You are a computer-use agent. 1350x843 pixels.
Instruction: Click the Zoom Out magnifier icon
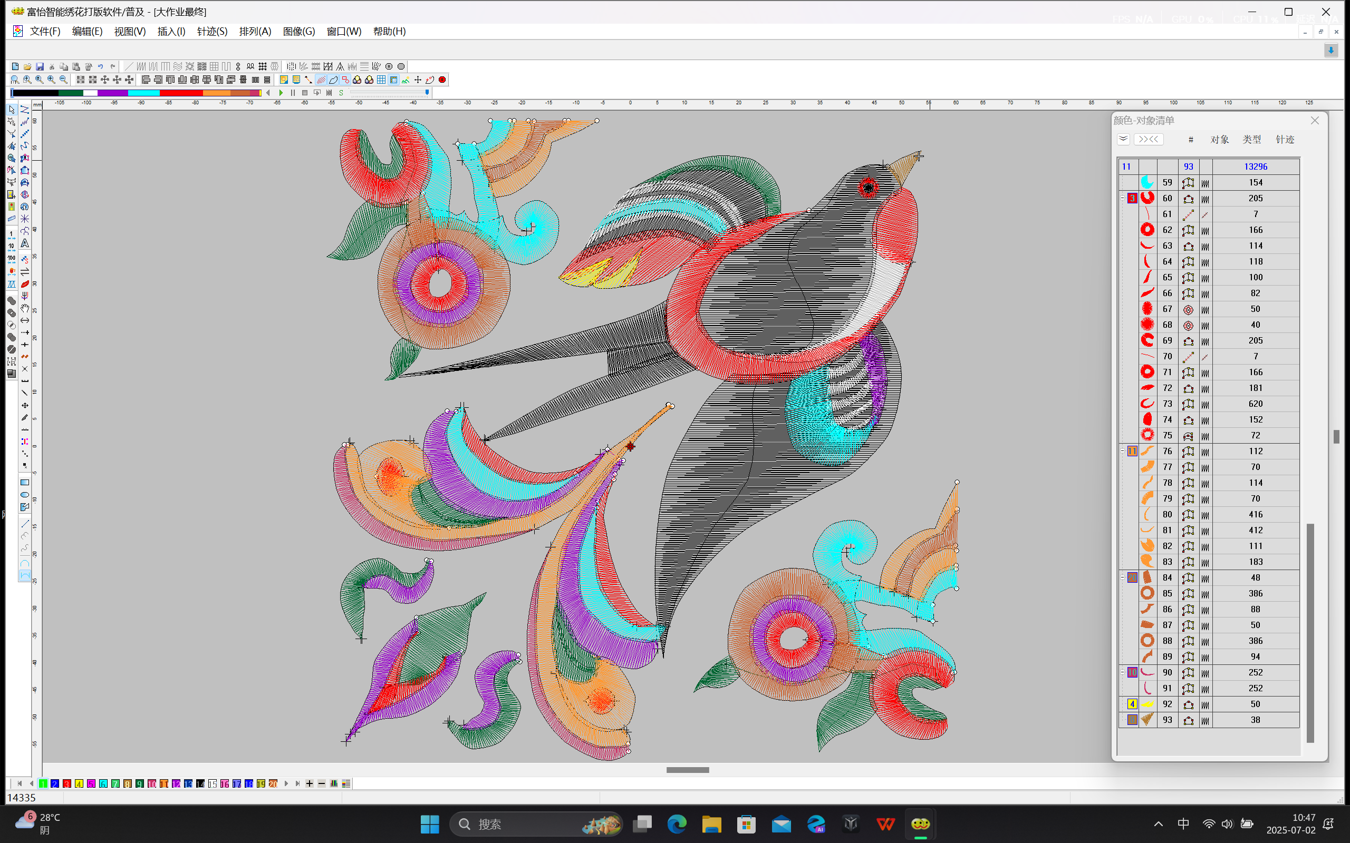coord(64,80)
